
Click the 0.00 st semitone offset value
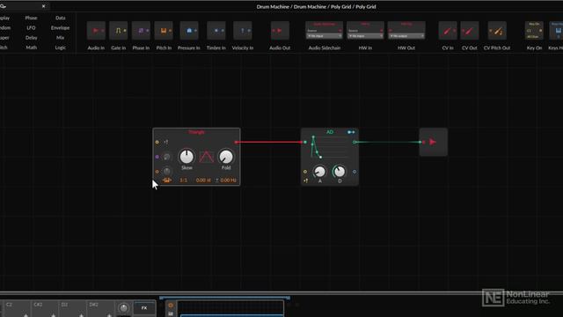click(203, 180)
